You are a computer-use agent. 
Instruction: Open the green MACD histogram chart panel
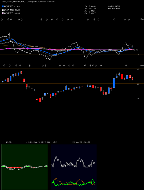(24, 167)
